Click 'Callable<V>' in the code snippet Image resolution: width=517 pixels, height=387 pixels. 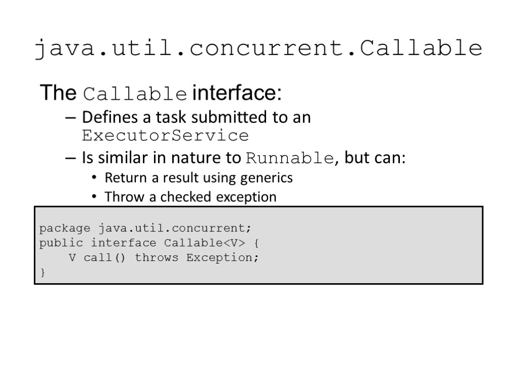204,243
